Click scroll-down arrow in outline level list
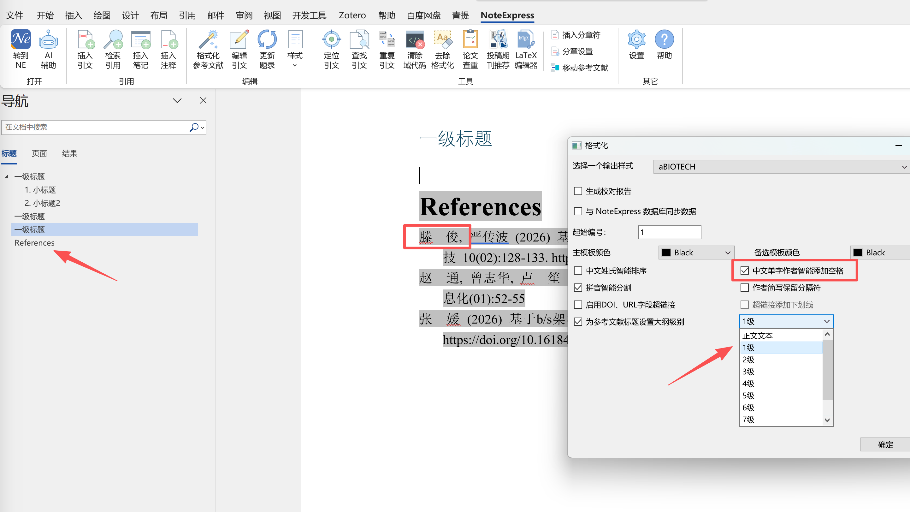 point(827,420)
